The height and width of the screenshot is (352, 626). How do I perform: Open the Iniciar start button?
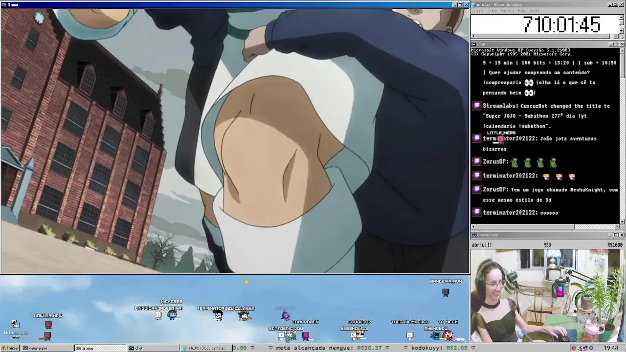click(x=10, y=348)
